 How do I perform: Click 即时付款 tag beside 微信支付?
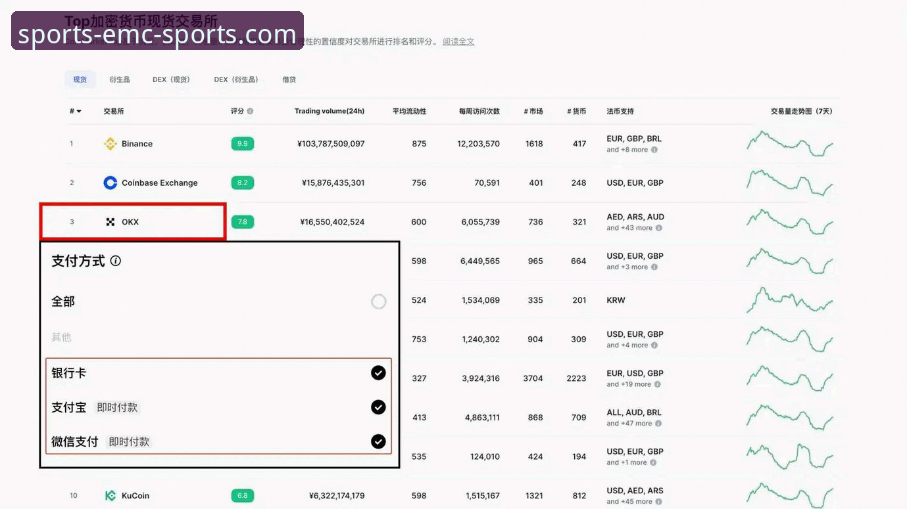pyautogui.click(x=129, y=441)
